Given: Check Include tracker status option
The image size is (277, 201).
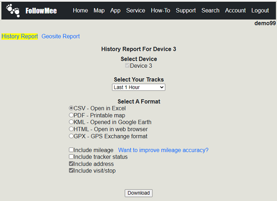Looking at the screenshot, I should (71, 156).
